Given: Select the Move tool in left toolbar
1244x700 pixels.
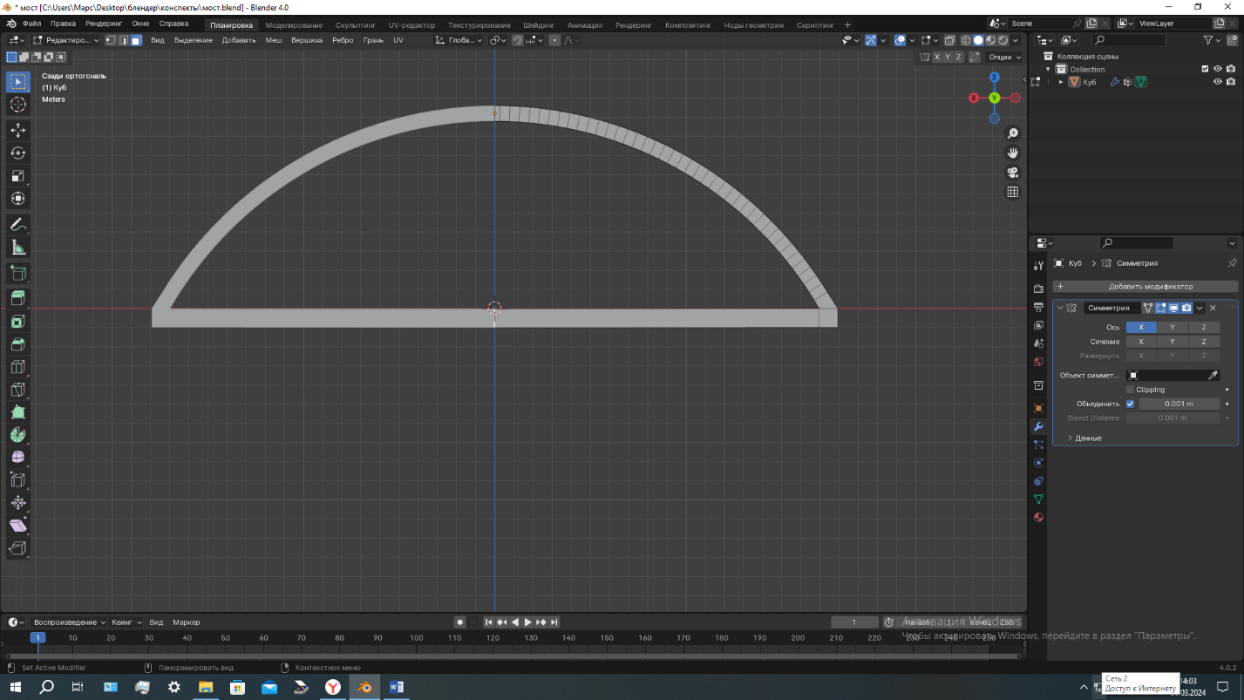Looking at the screenshot, I should (17, 131).
